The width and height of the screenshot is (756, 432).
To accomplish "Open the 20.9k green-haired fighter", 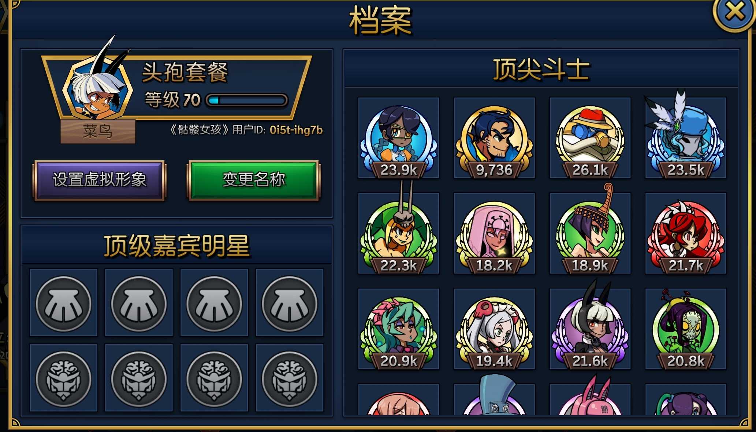I will (398, 329).
